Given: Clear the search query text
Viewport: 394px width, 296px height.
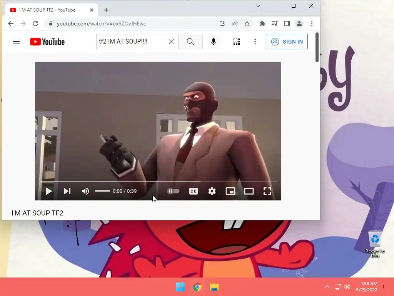Looking at the screenshot, I should (x=171, y=42).
